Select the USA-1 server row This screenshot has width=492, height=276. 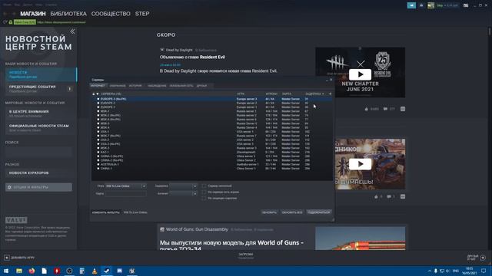211,131
